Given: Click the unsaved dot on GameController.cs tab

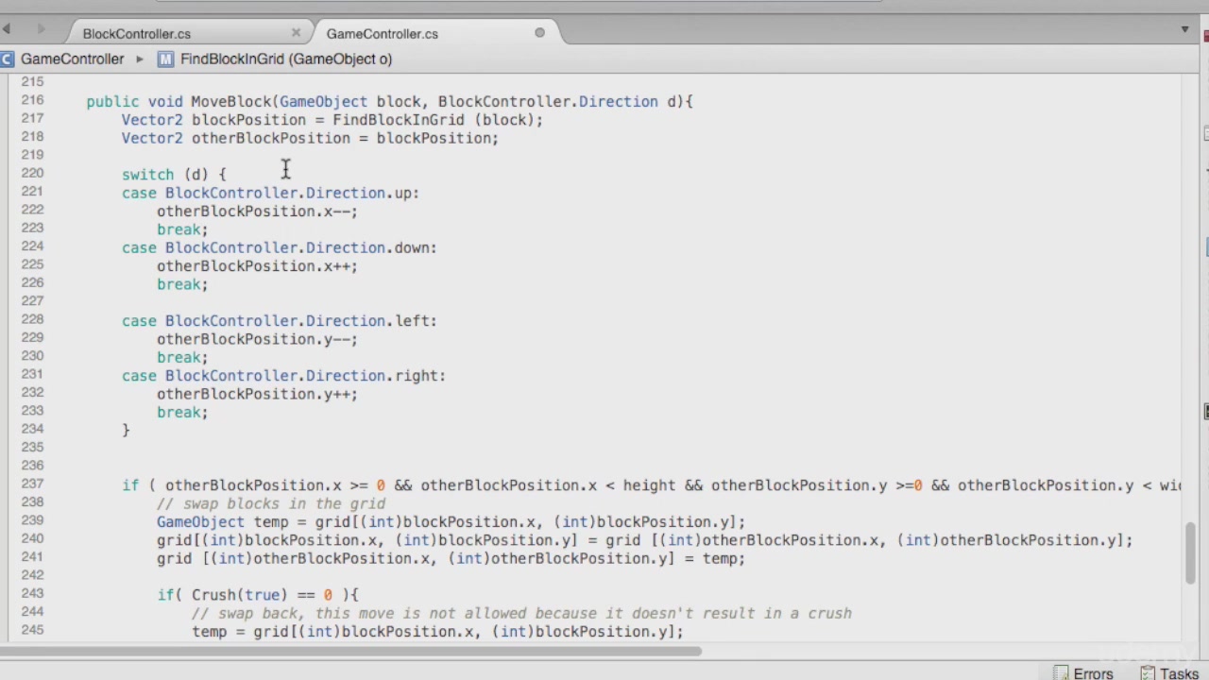Looking at the screenshot, I should click(539, 33).
